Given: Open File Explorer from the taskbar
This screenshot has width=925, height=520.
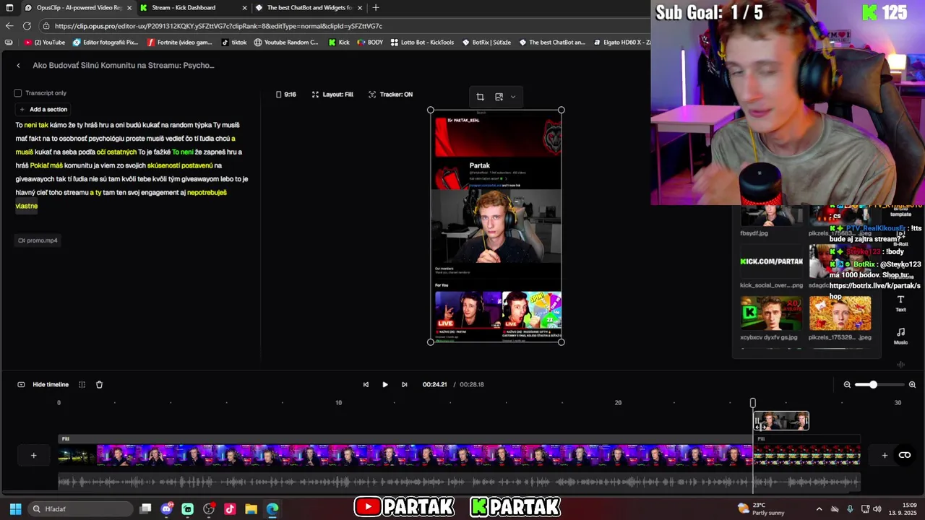Looking at the screenshot, I should (x=251, y=509).
